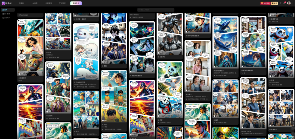The image size is (295, 139).
Task: Click the user avatar in top right
Action: tap(289, 3)
